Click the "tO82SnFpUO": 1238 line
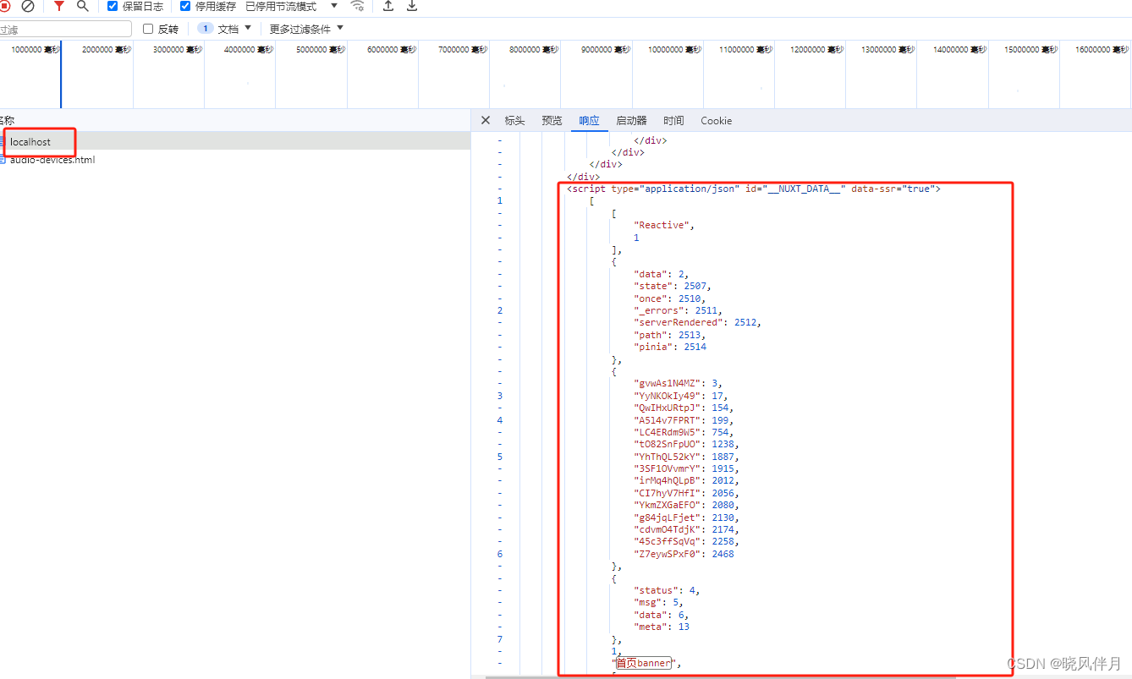1132x679 pixels. (x=687, y=444)
